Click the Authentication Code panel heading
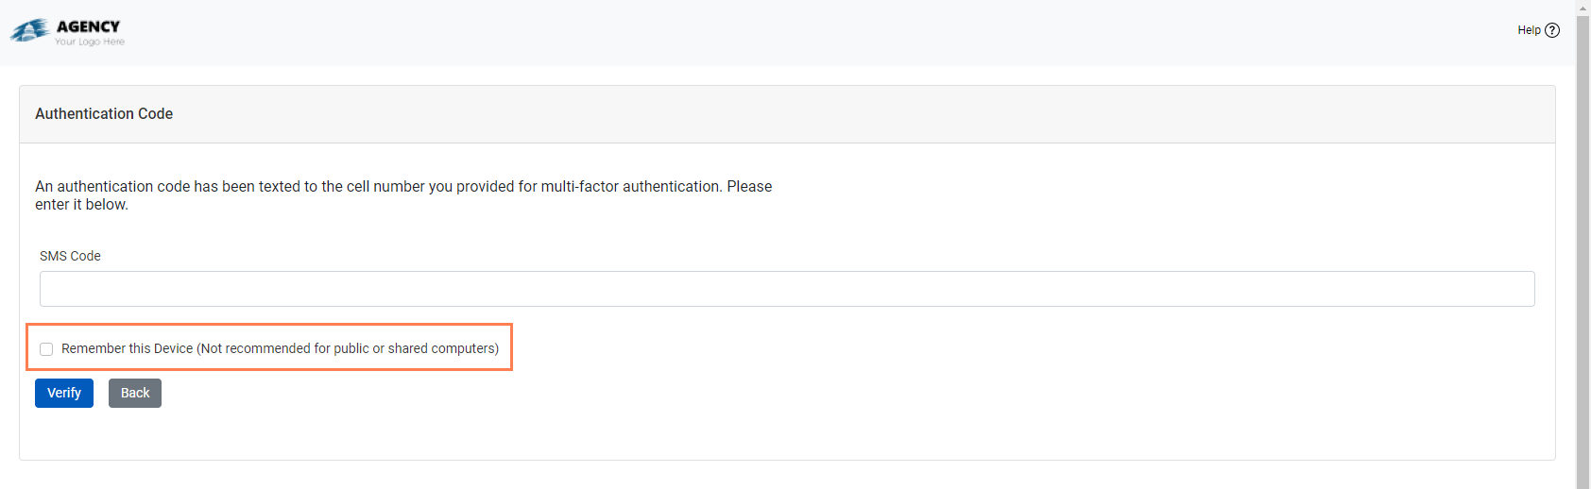 point(104,114)
